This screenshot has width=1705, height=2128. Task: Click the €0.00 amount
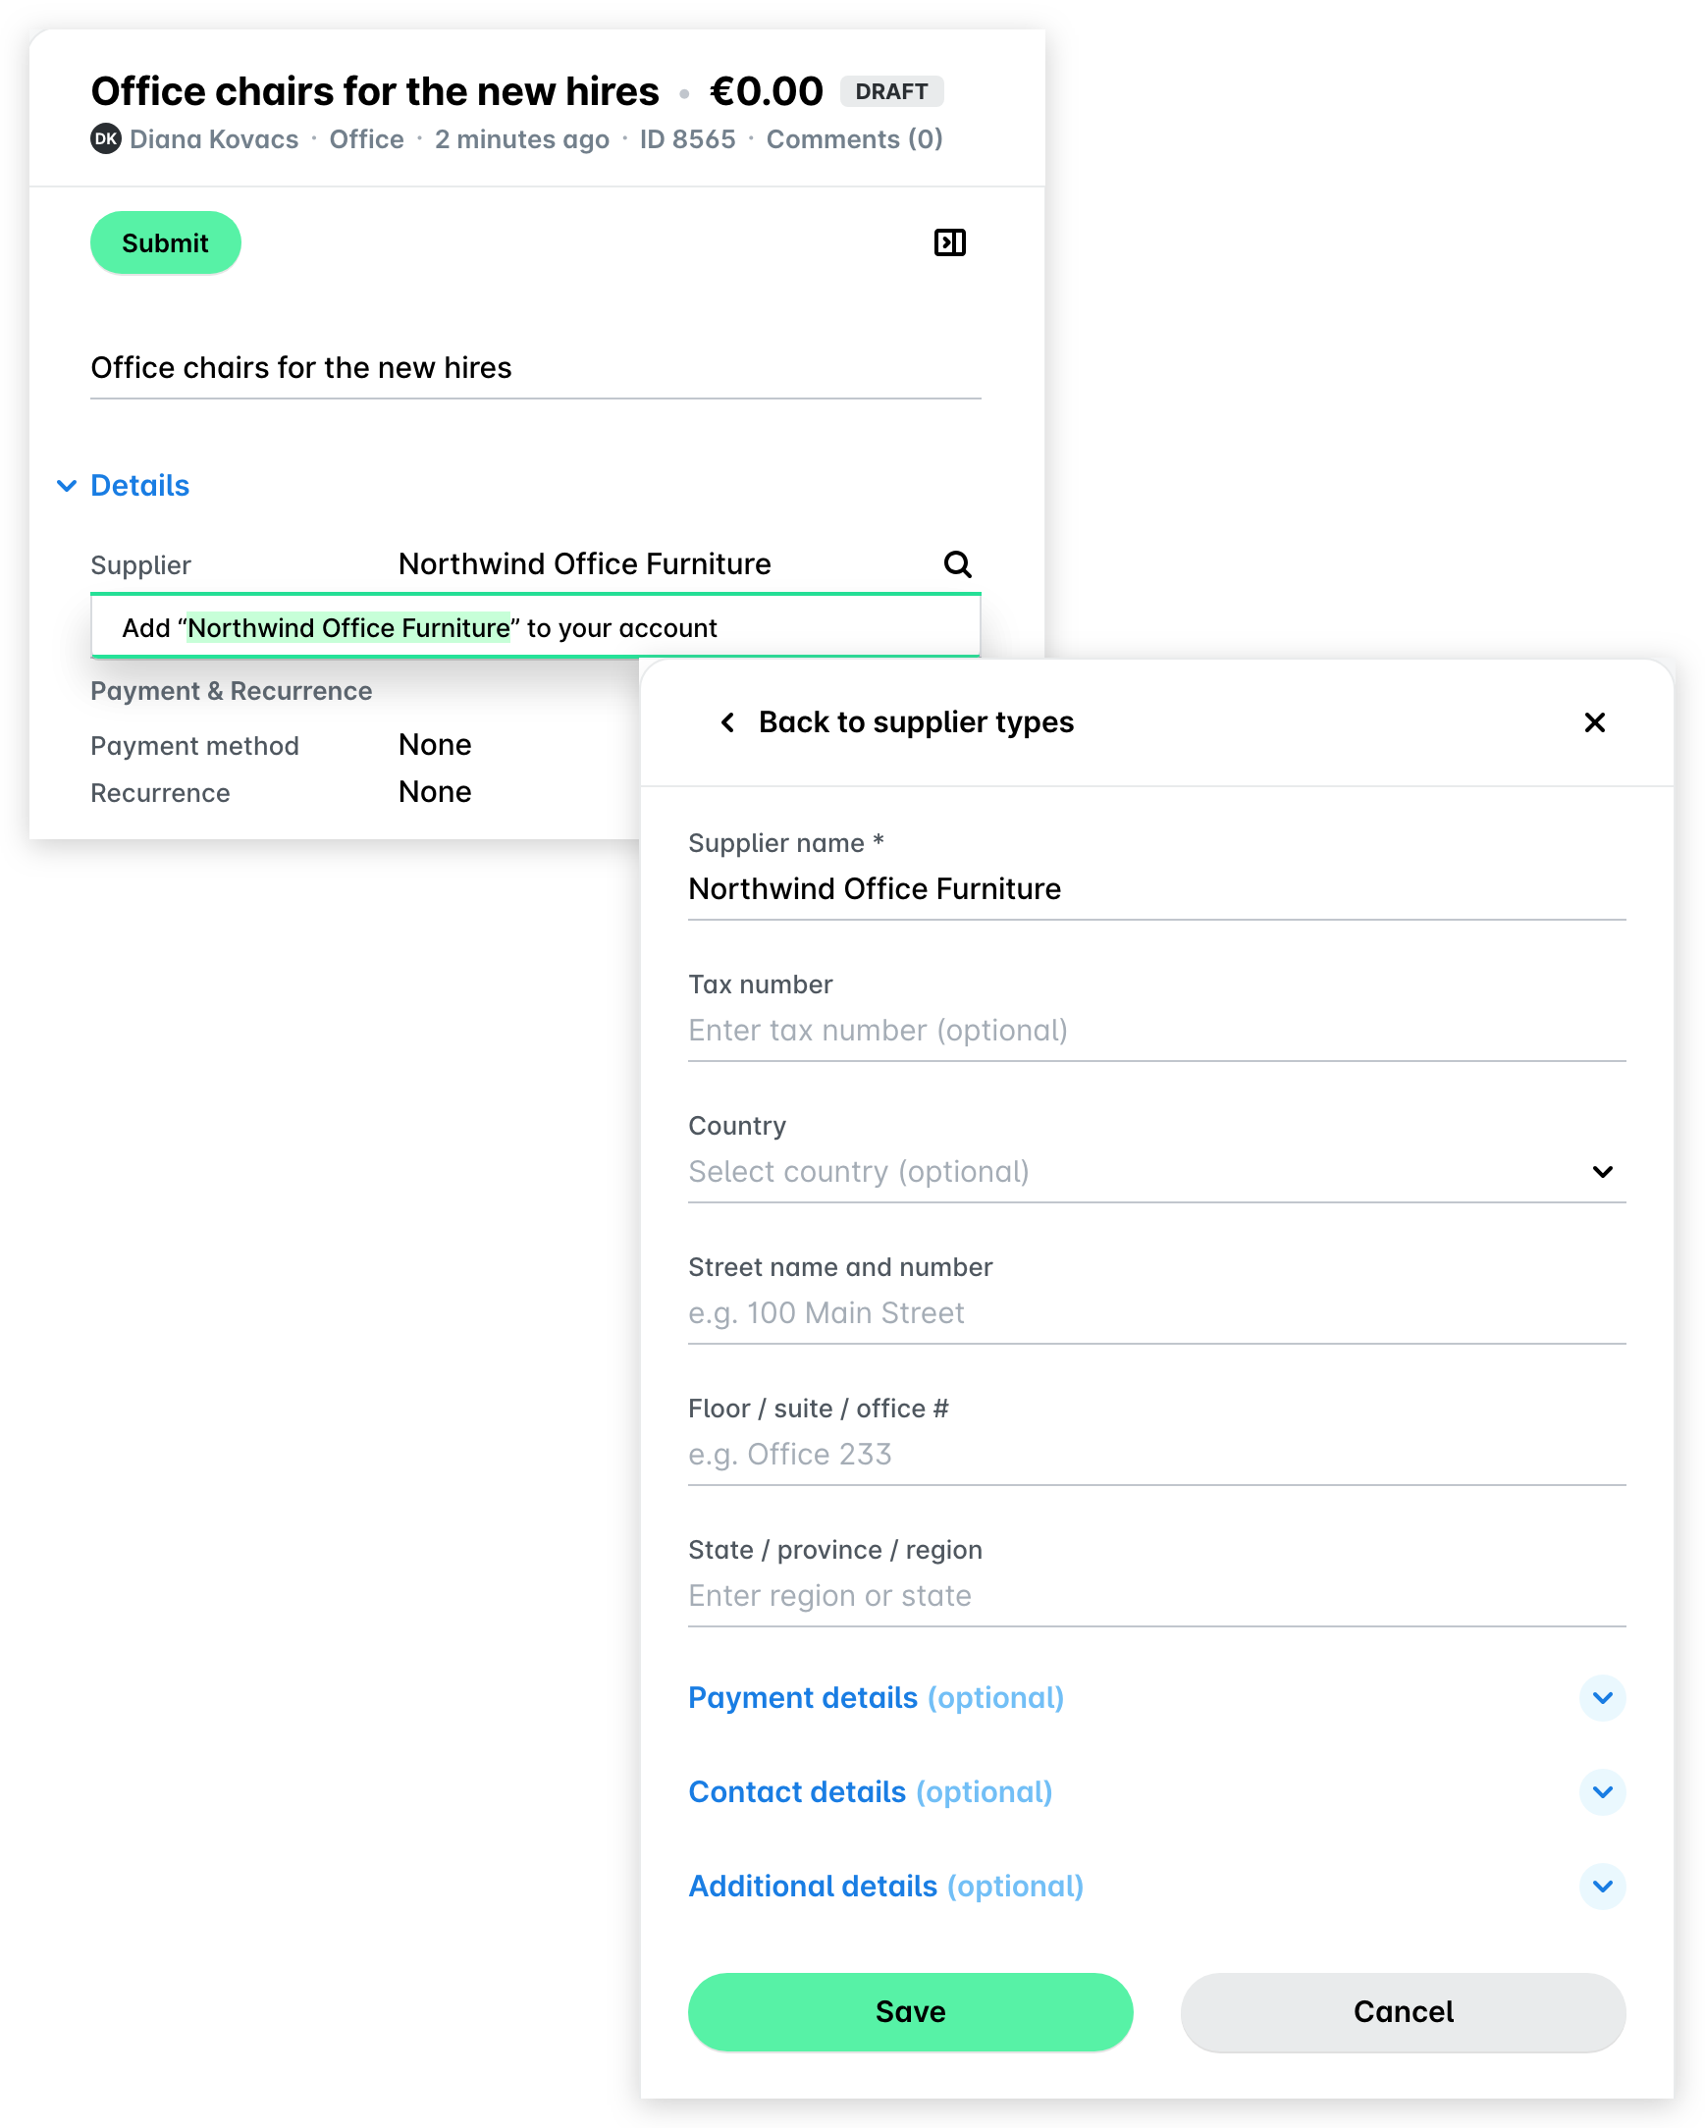click(766, 91)
